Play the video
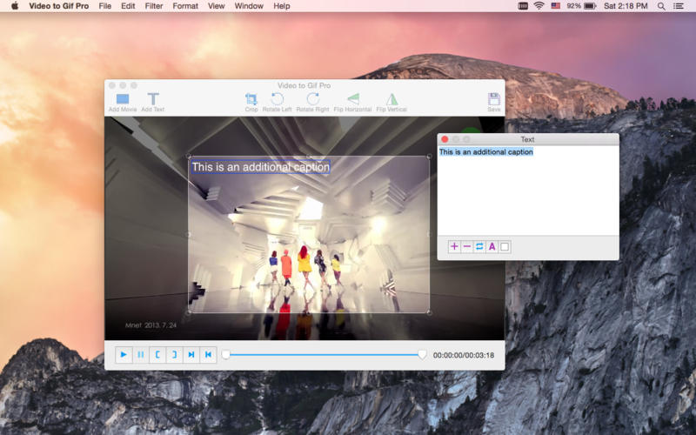This screenshot has width=696, height=435. point(124,355)
